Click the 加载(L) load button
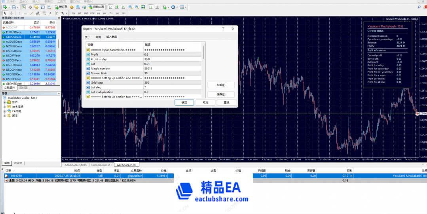This screenshot has width=427, height=214. 221,85
